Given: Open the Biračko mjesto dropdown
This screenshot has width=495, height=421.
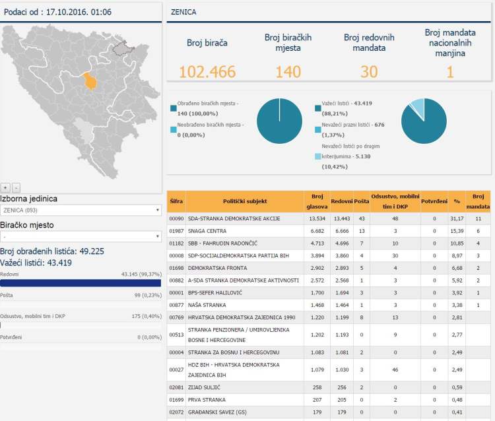Looking at the screenshot, I should 81,236.
